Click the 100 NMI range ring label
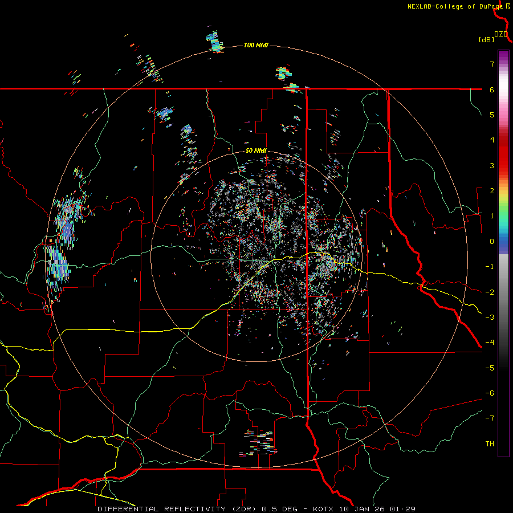This screenshot has height=513, width=513. tap(256, 45)
